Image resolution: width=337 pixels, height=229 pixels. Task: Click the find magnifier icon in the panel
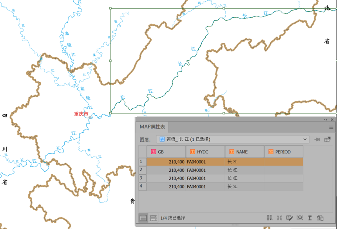(x=300, y=218)
